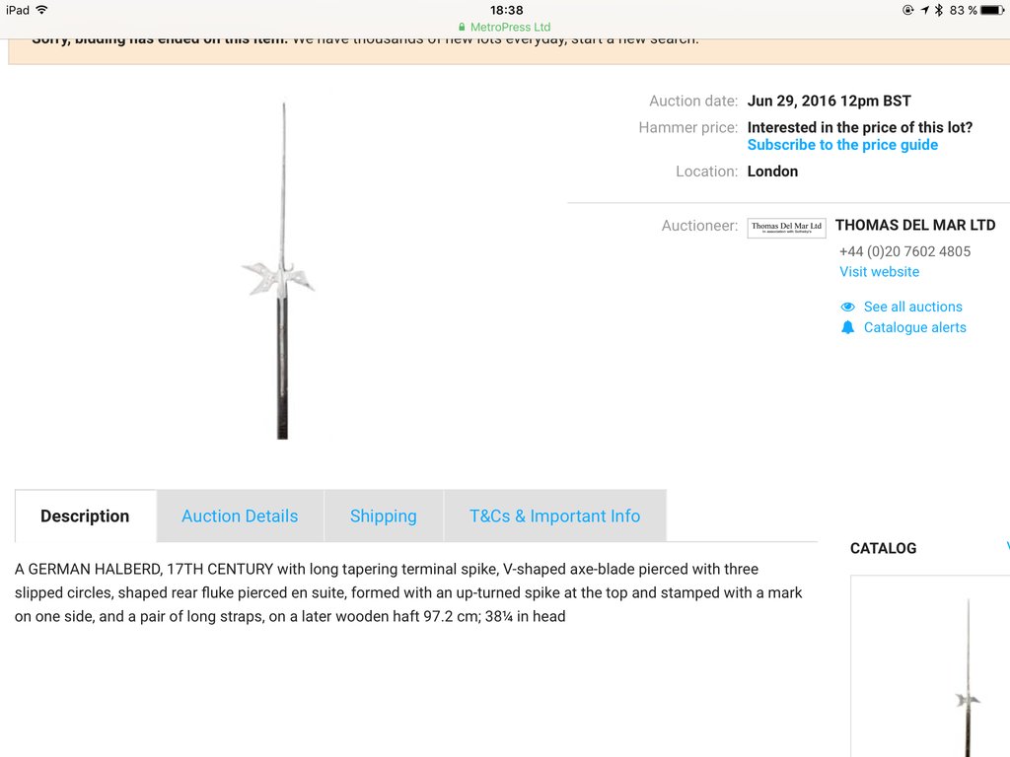Click Subscribe to the price guide link
1010x757 pixels.
(x=842, y=145)
